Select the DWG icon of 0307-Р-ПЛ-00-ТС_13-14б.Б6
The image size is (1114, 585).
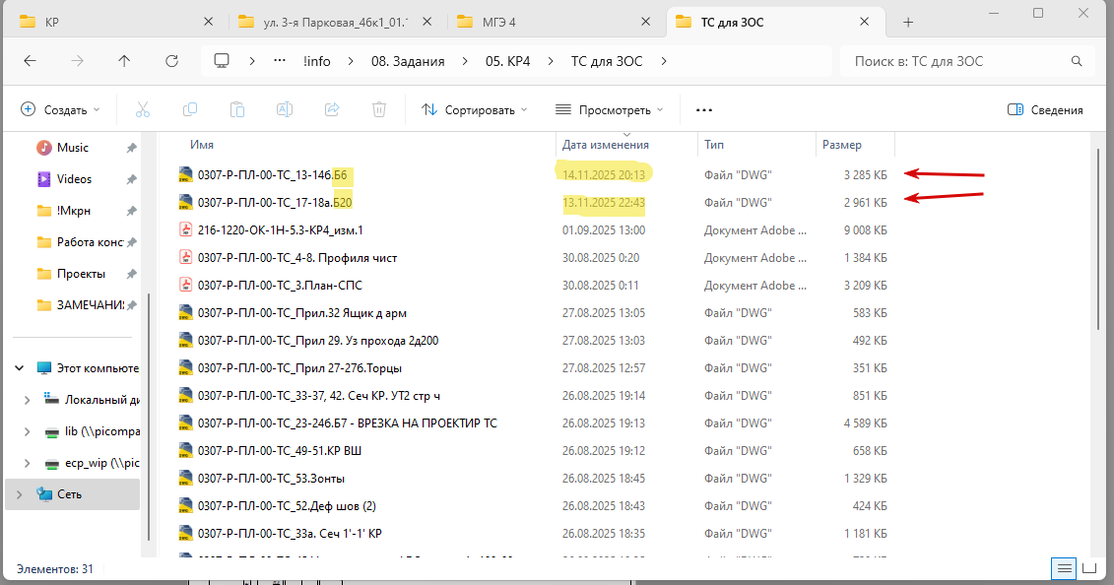click(x=185, y=174)
